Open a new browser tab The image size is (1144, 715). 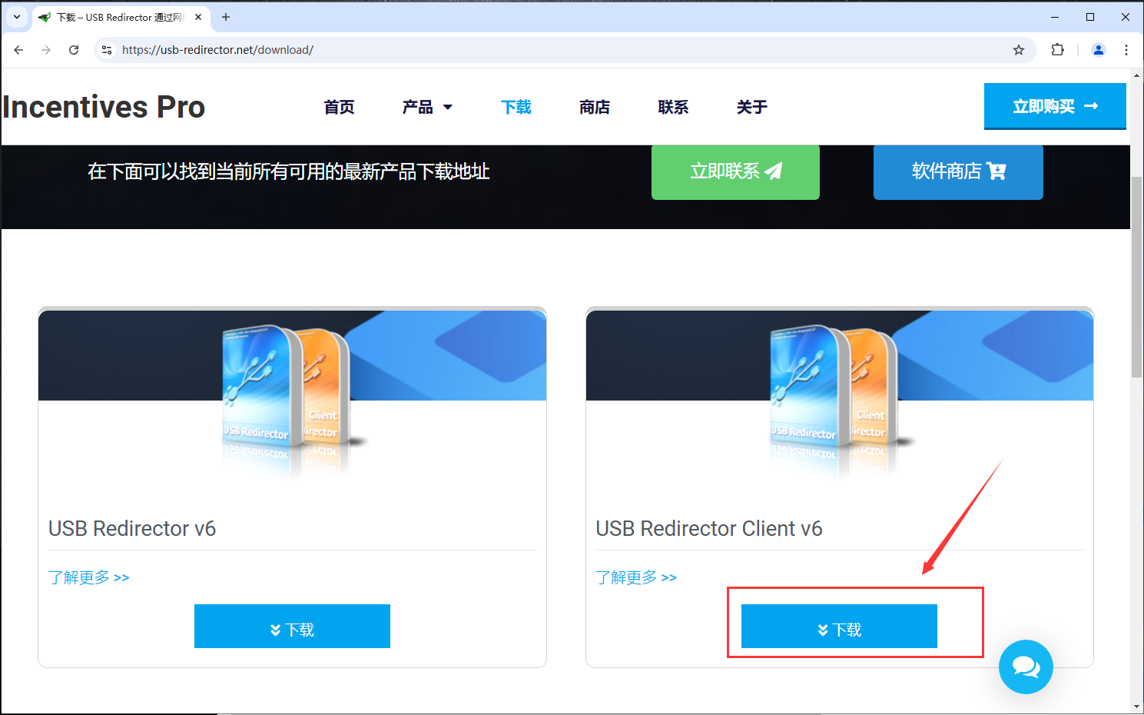click(x=225, y=17)
